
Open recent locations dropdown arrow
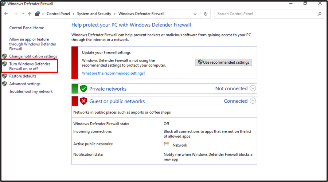pos(23,14)
